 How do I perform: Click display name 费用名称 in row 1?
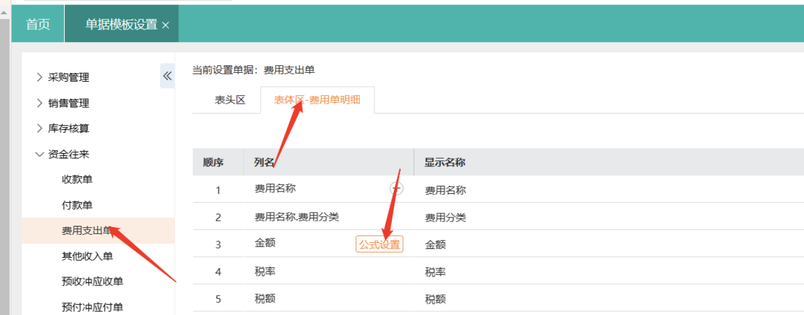[445, 190]
